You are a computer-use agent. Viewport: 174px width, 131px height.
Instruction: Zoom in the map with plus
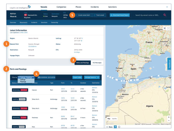169,117
